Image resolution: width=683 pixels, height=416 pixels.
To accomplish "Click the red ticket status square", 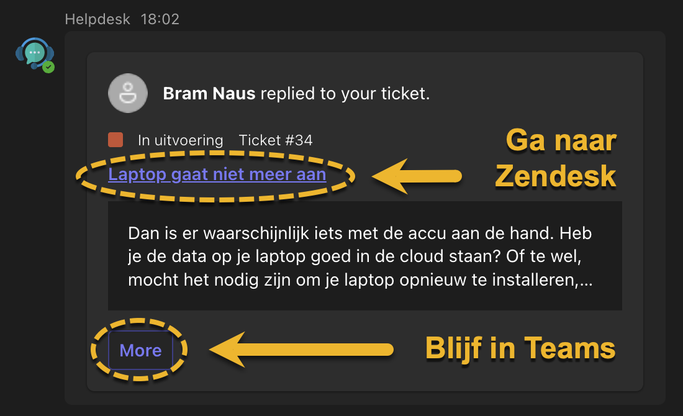I will [x=115, y=140].
